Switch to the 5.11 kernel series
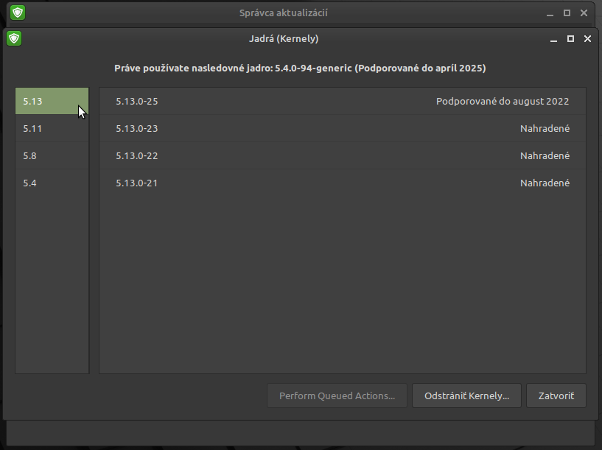Image resolution: width=602 pixels, height=450 pixels. [52, 128]
